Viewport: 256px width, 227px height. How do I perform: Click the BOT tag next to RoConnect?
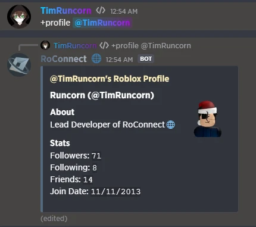[146, 59]
